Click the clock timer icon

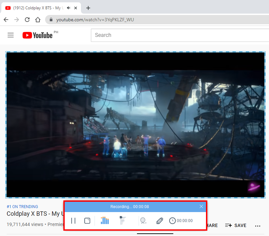tap(172, 221)
